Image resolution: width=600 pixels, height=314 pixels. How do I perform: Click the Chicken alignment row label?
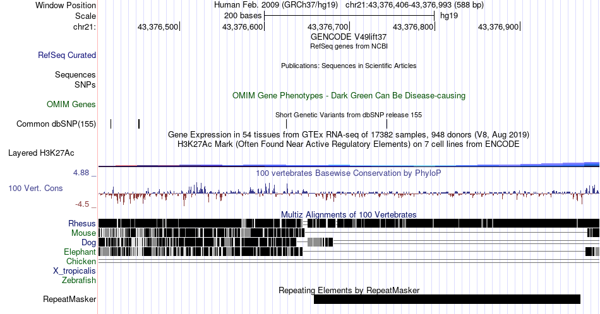click(x=81, y=261)
